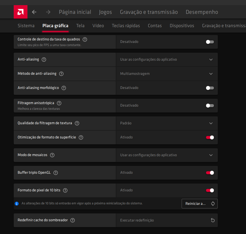The width and height of the screenshot is (246, 234).
Task: Go forward with the right arrow
Action: [48, 12]
